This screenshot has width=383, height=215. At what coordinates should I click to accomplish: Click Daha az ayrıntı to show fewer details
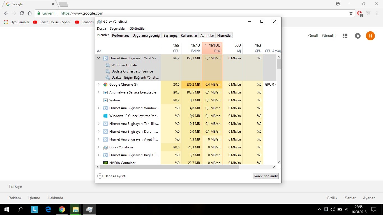[x=112, y=176]
